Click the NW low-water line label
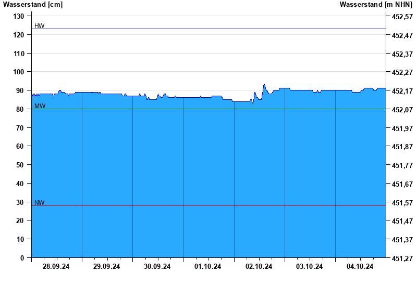417x286 pixels. pyautogui.click(x=39, y=203)
